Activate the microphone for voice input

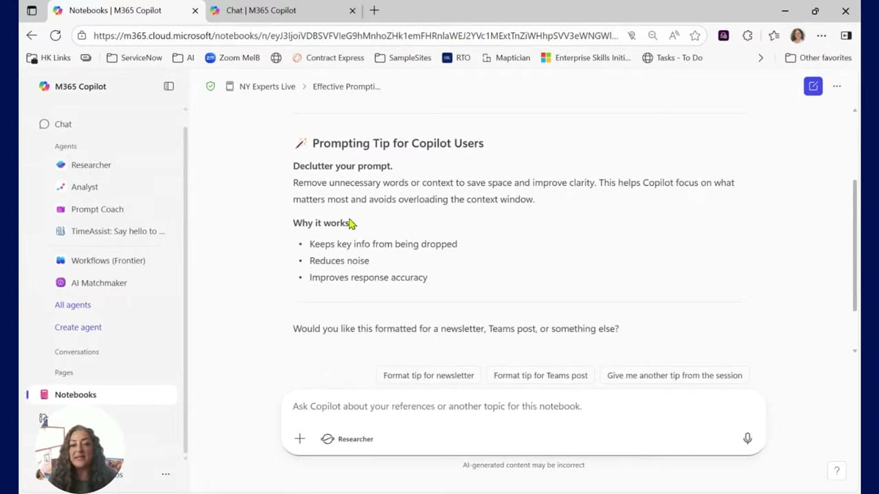tap(747, 438)
